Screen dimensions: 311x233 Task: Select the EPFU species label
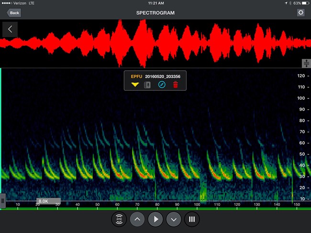click(x=136, y=76)
